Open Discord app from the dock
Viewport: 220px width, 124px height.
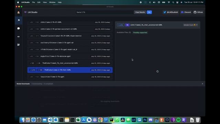151,120
